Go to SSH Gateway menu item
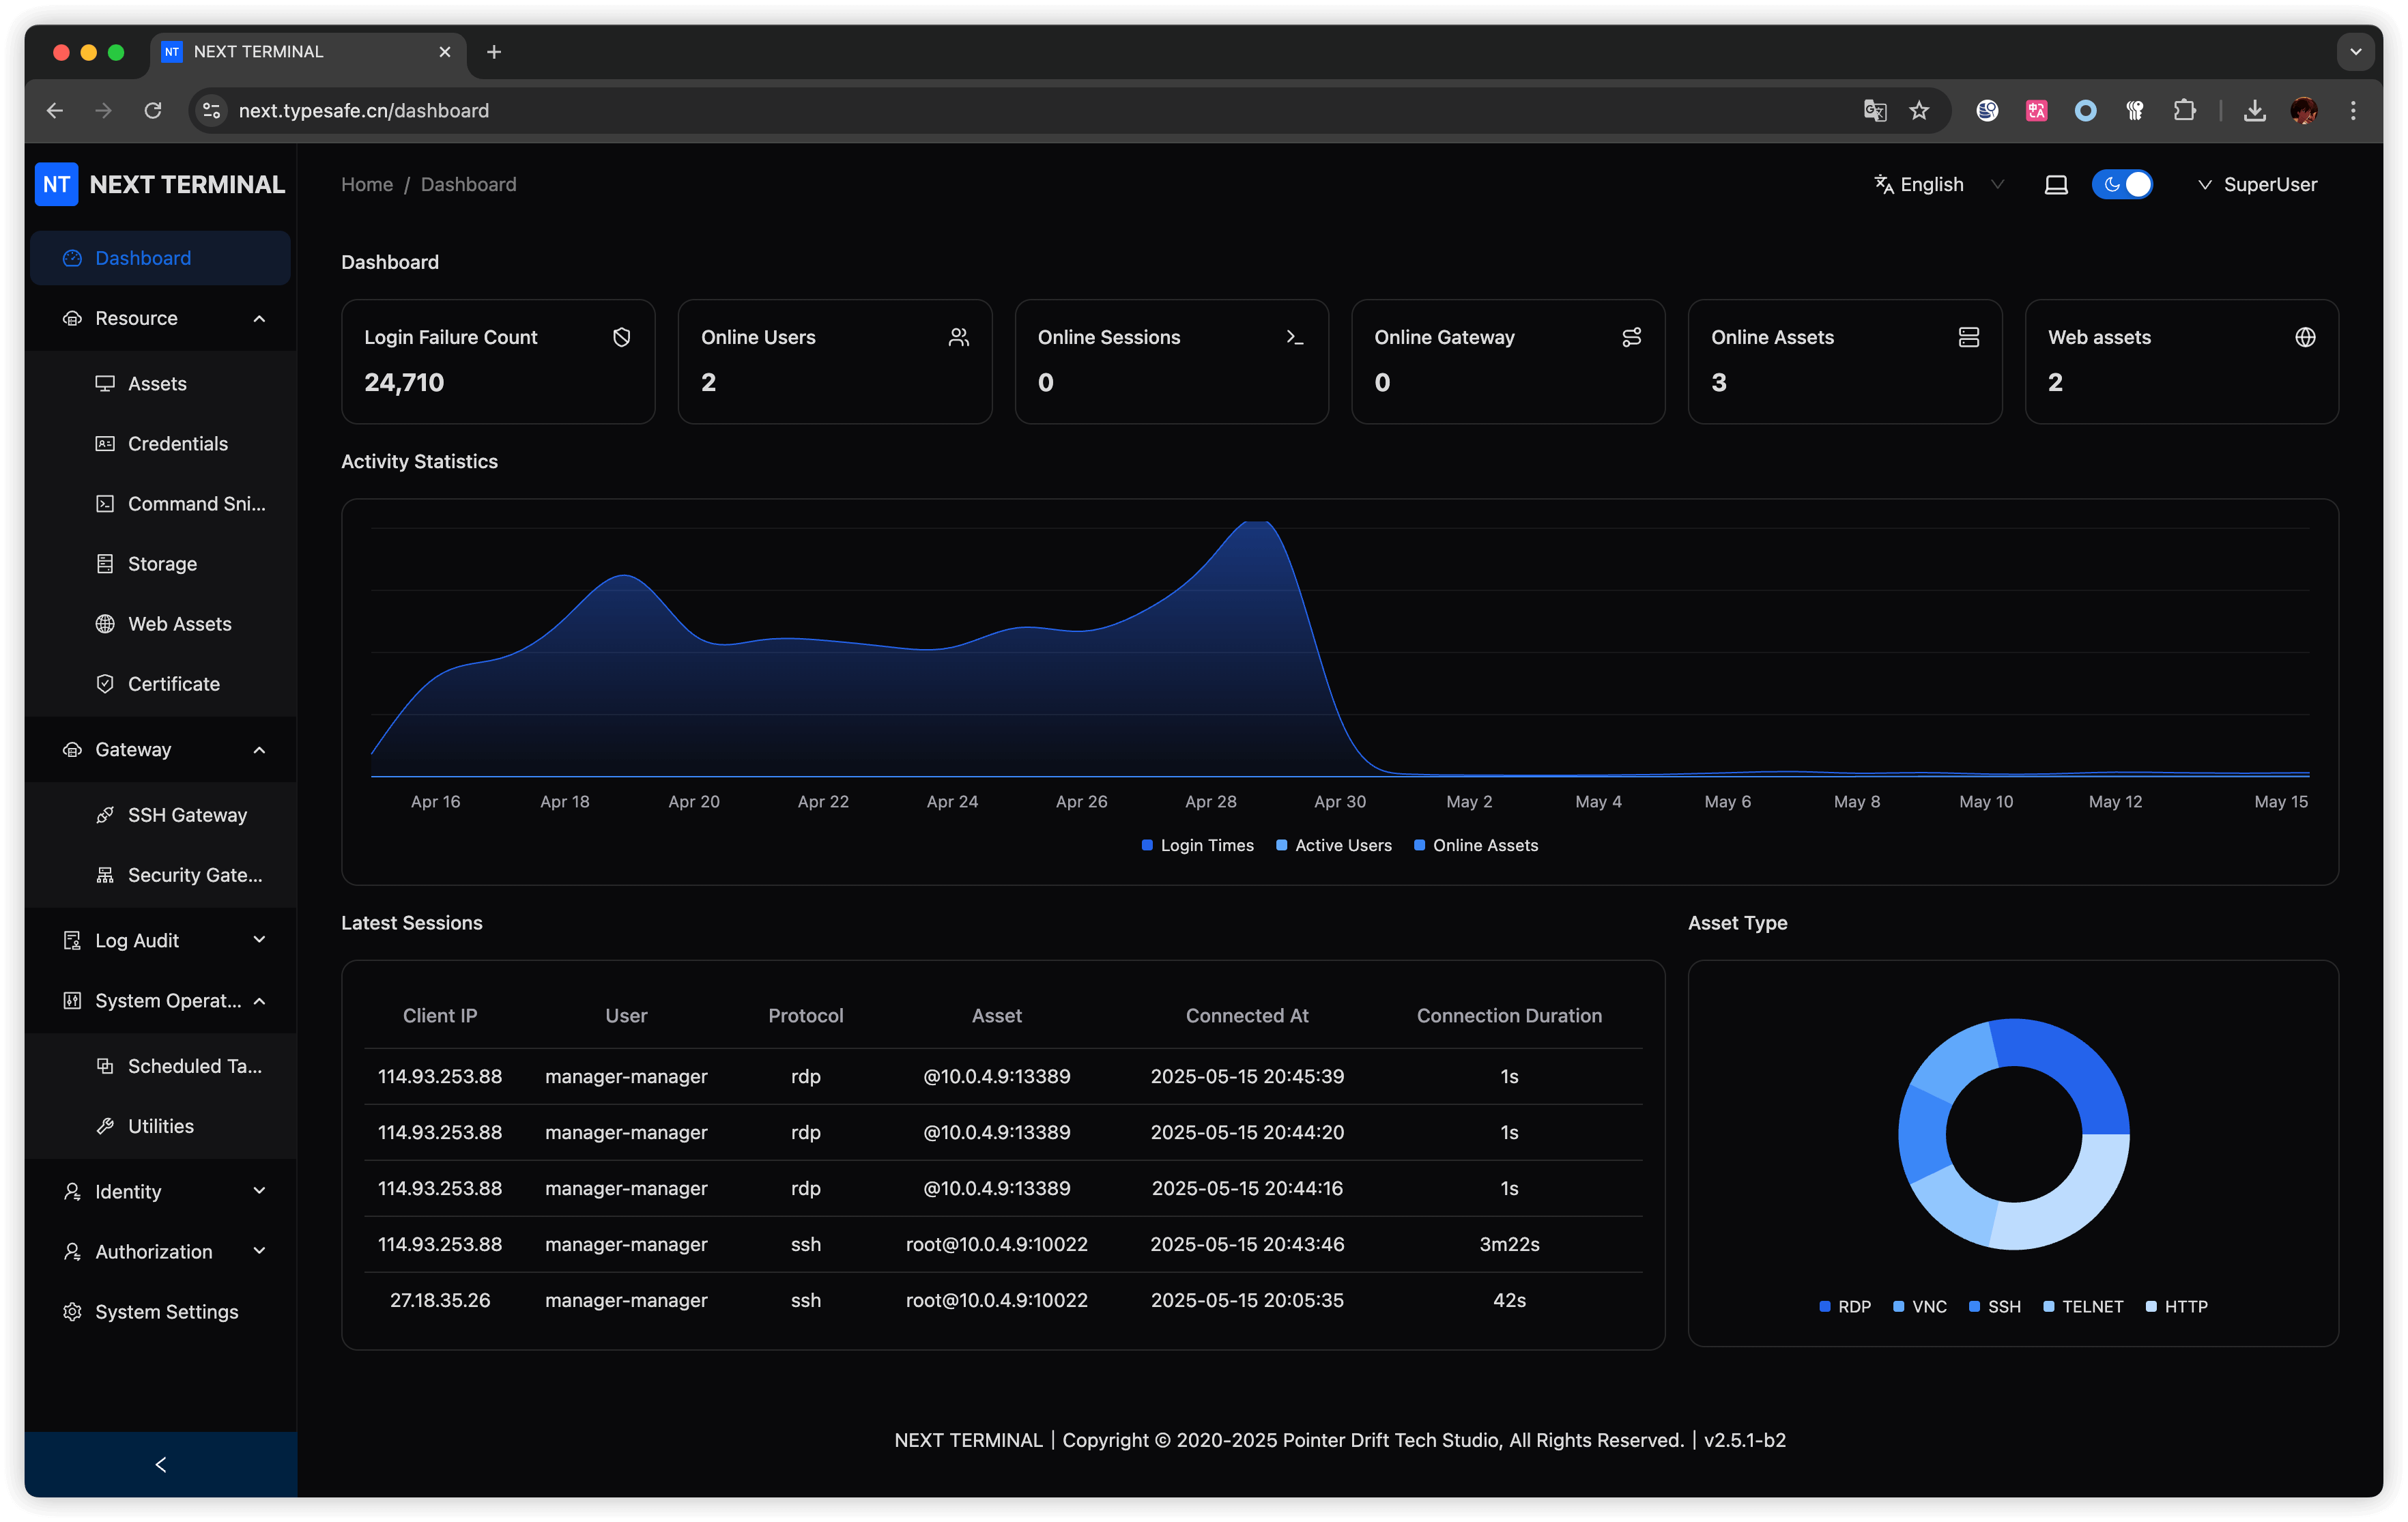 pos(186,815)
